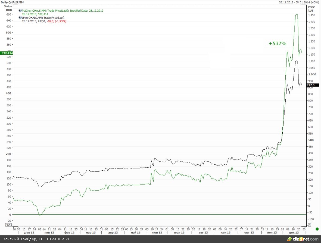This screenshot has width=321, height=243.
Task: Click the 'Value RUB' left axis header
Action: (8, 8)
